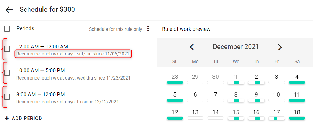Check the 10:00 AM — 5:00 PM period
The height and width of the screenshot is (125, 313).
tap(7, 72)
